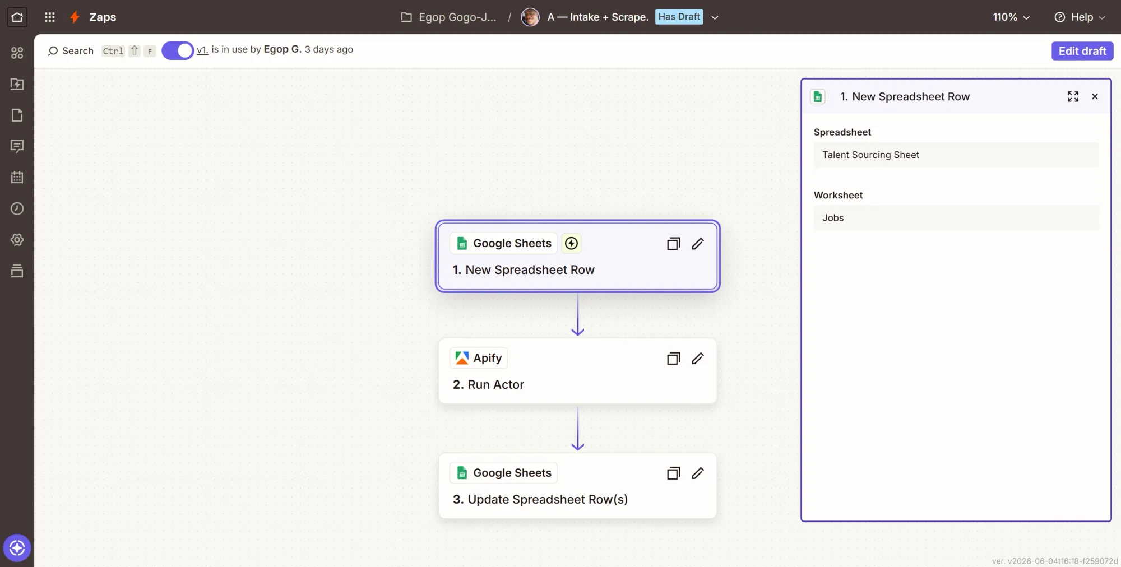Click the Search button in toolbar

click(71, 50)
